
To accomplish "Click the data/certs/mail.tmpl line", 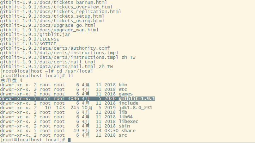I will pyautogui.click(x=48, y=62).
